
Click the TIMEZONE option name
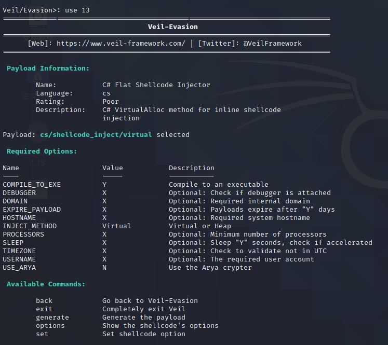pos(19,251)
